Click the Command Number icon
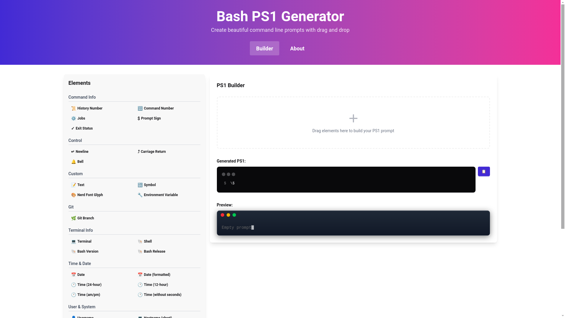 pos(140,108)
